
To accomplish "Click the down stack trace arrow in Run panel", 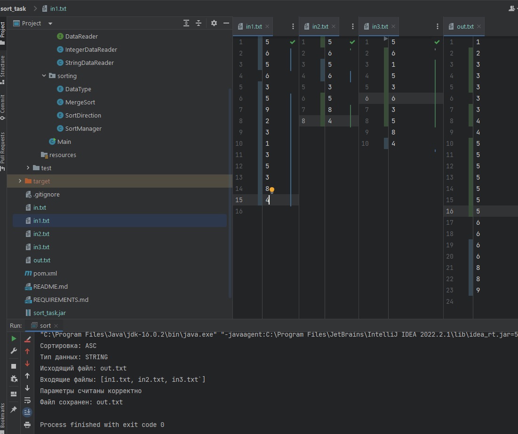I will coord(27,388).
